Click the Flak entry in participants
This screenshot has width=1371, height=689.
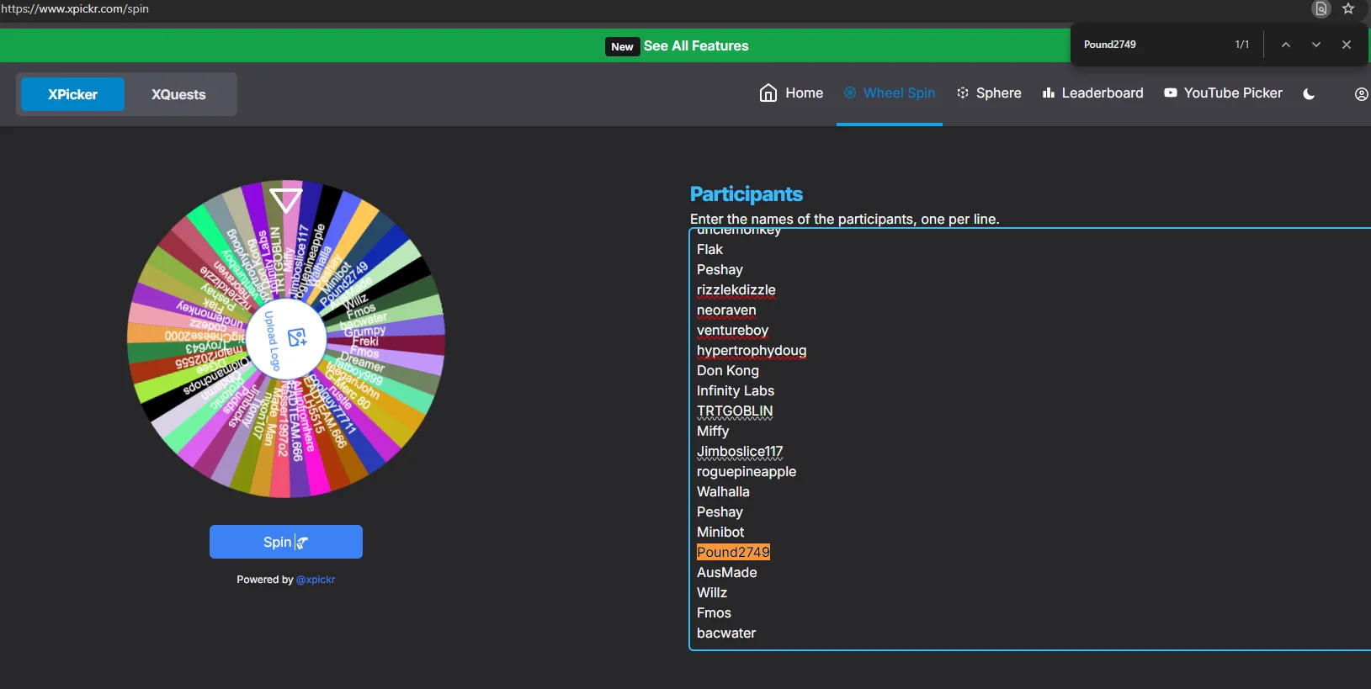tap(709, 249)
